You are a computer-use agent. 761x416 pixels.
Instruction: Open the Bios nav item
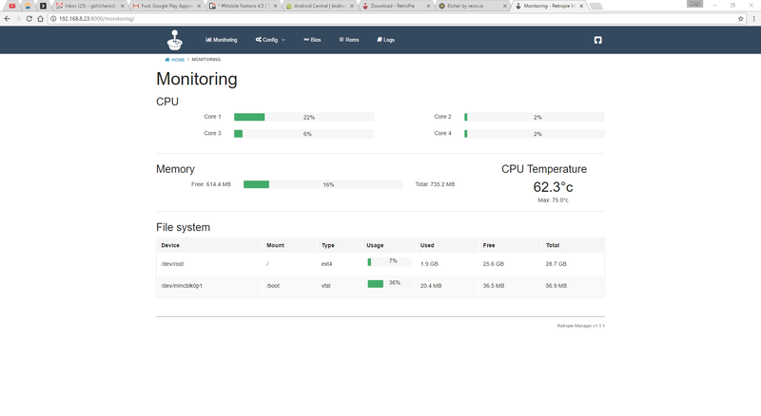click(312, 40)
